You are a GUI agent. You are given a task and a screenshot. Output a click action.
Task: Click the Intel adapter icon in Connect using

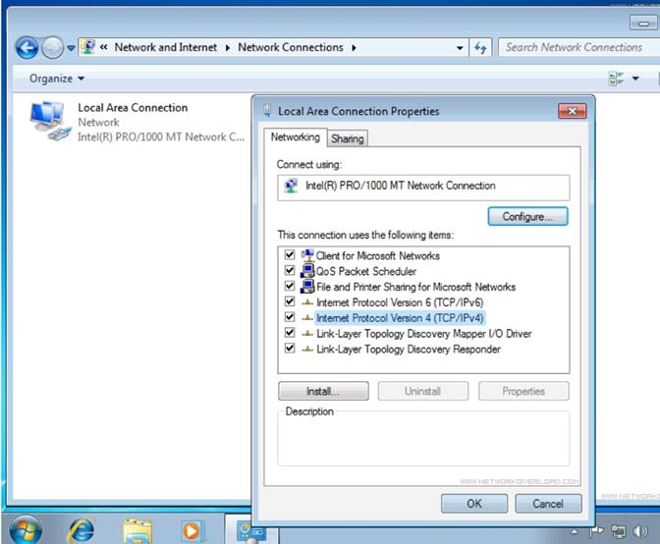coord(291,186)
